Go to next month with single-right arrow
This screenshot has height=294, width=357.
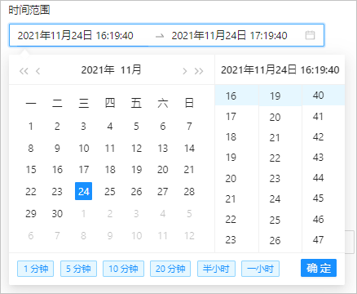click(x=185, y=71)
